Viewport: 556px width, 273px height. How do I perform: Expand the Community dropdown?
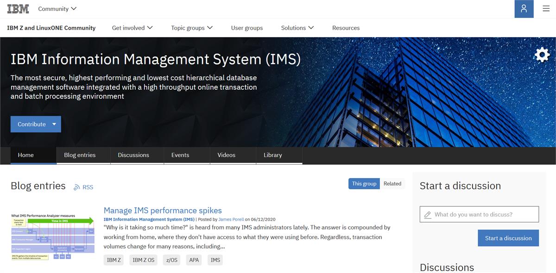click(57, 9)
